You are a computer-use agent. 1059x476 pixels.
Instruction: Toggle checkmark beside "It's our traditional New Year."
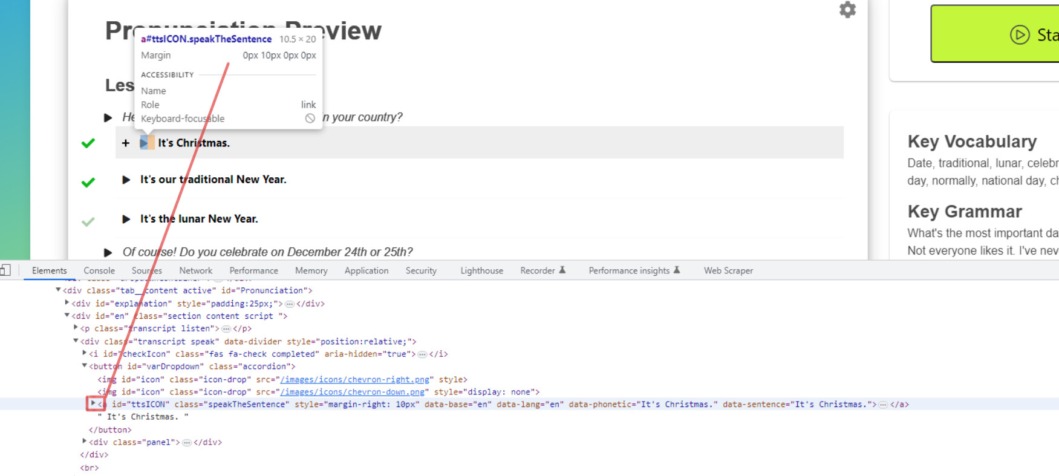tap(88, 182)
